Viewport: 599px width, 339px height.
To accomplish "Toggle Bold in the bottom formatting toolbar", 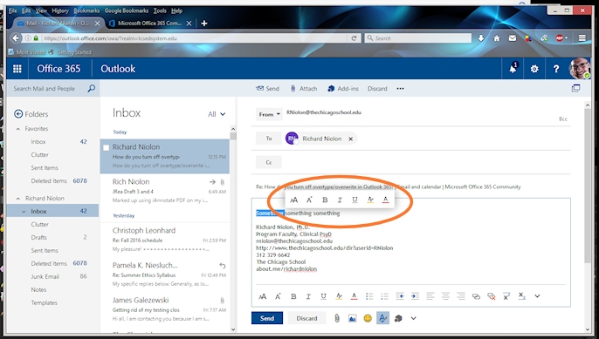I will pyautogui.click(x=293, y=296).
